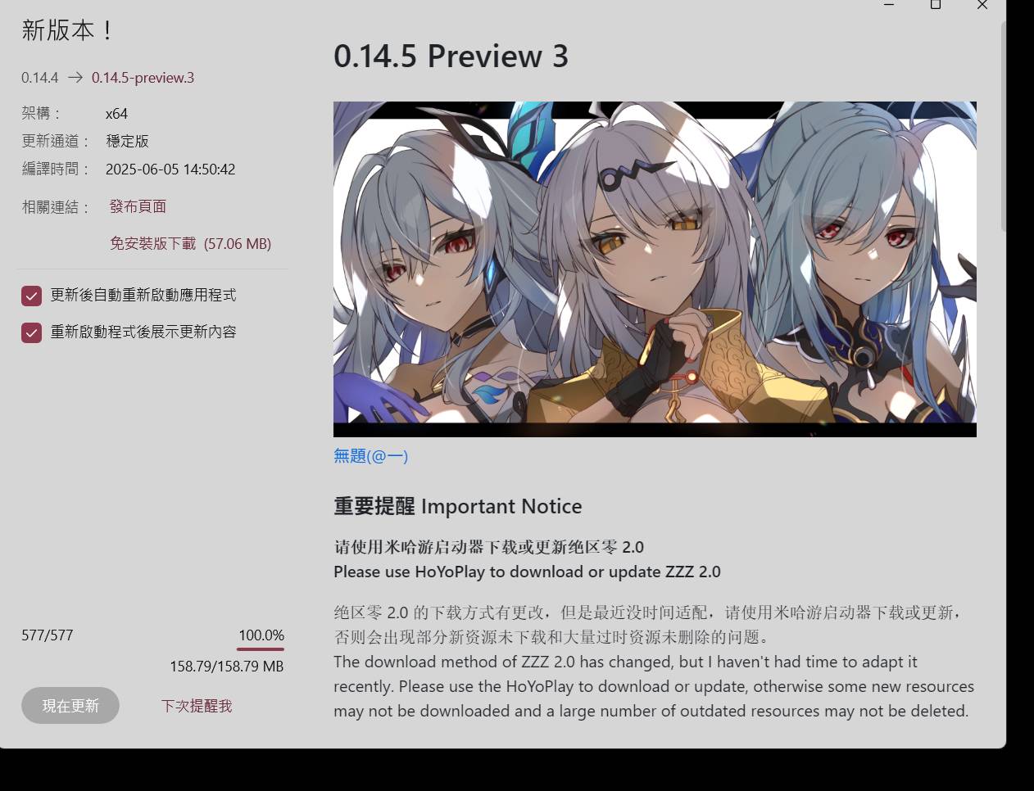Click the arrow icon between version numbers

click(75, 78)
